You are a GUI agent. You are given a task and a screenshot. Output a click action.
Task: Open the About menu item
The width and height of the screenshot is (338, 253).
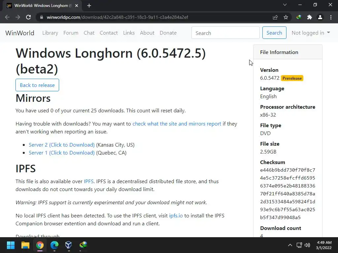tap(147, 33)
